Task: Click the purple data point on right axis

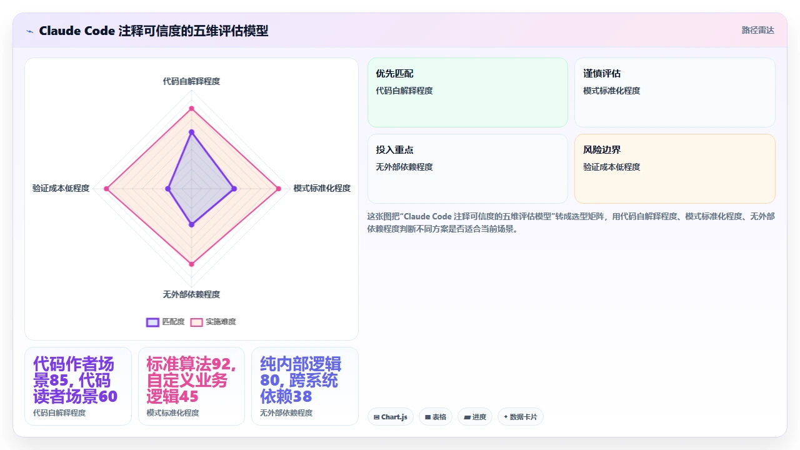Action: point(234,188)
